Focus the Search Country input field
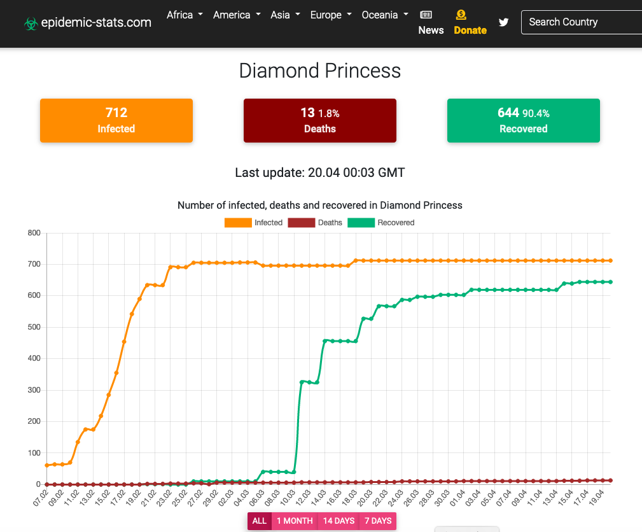Viewport: 642px width, 532px height. pos(580,22)
